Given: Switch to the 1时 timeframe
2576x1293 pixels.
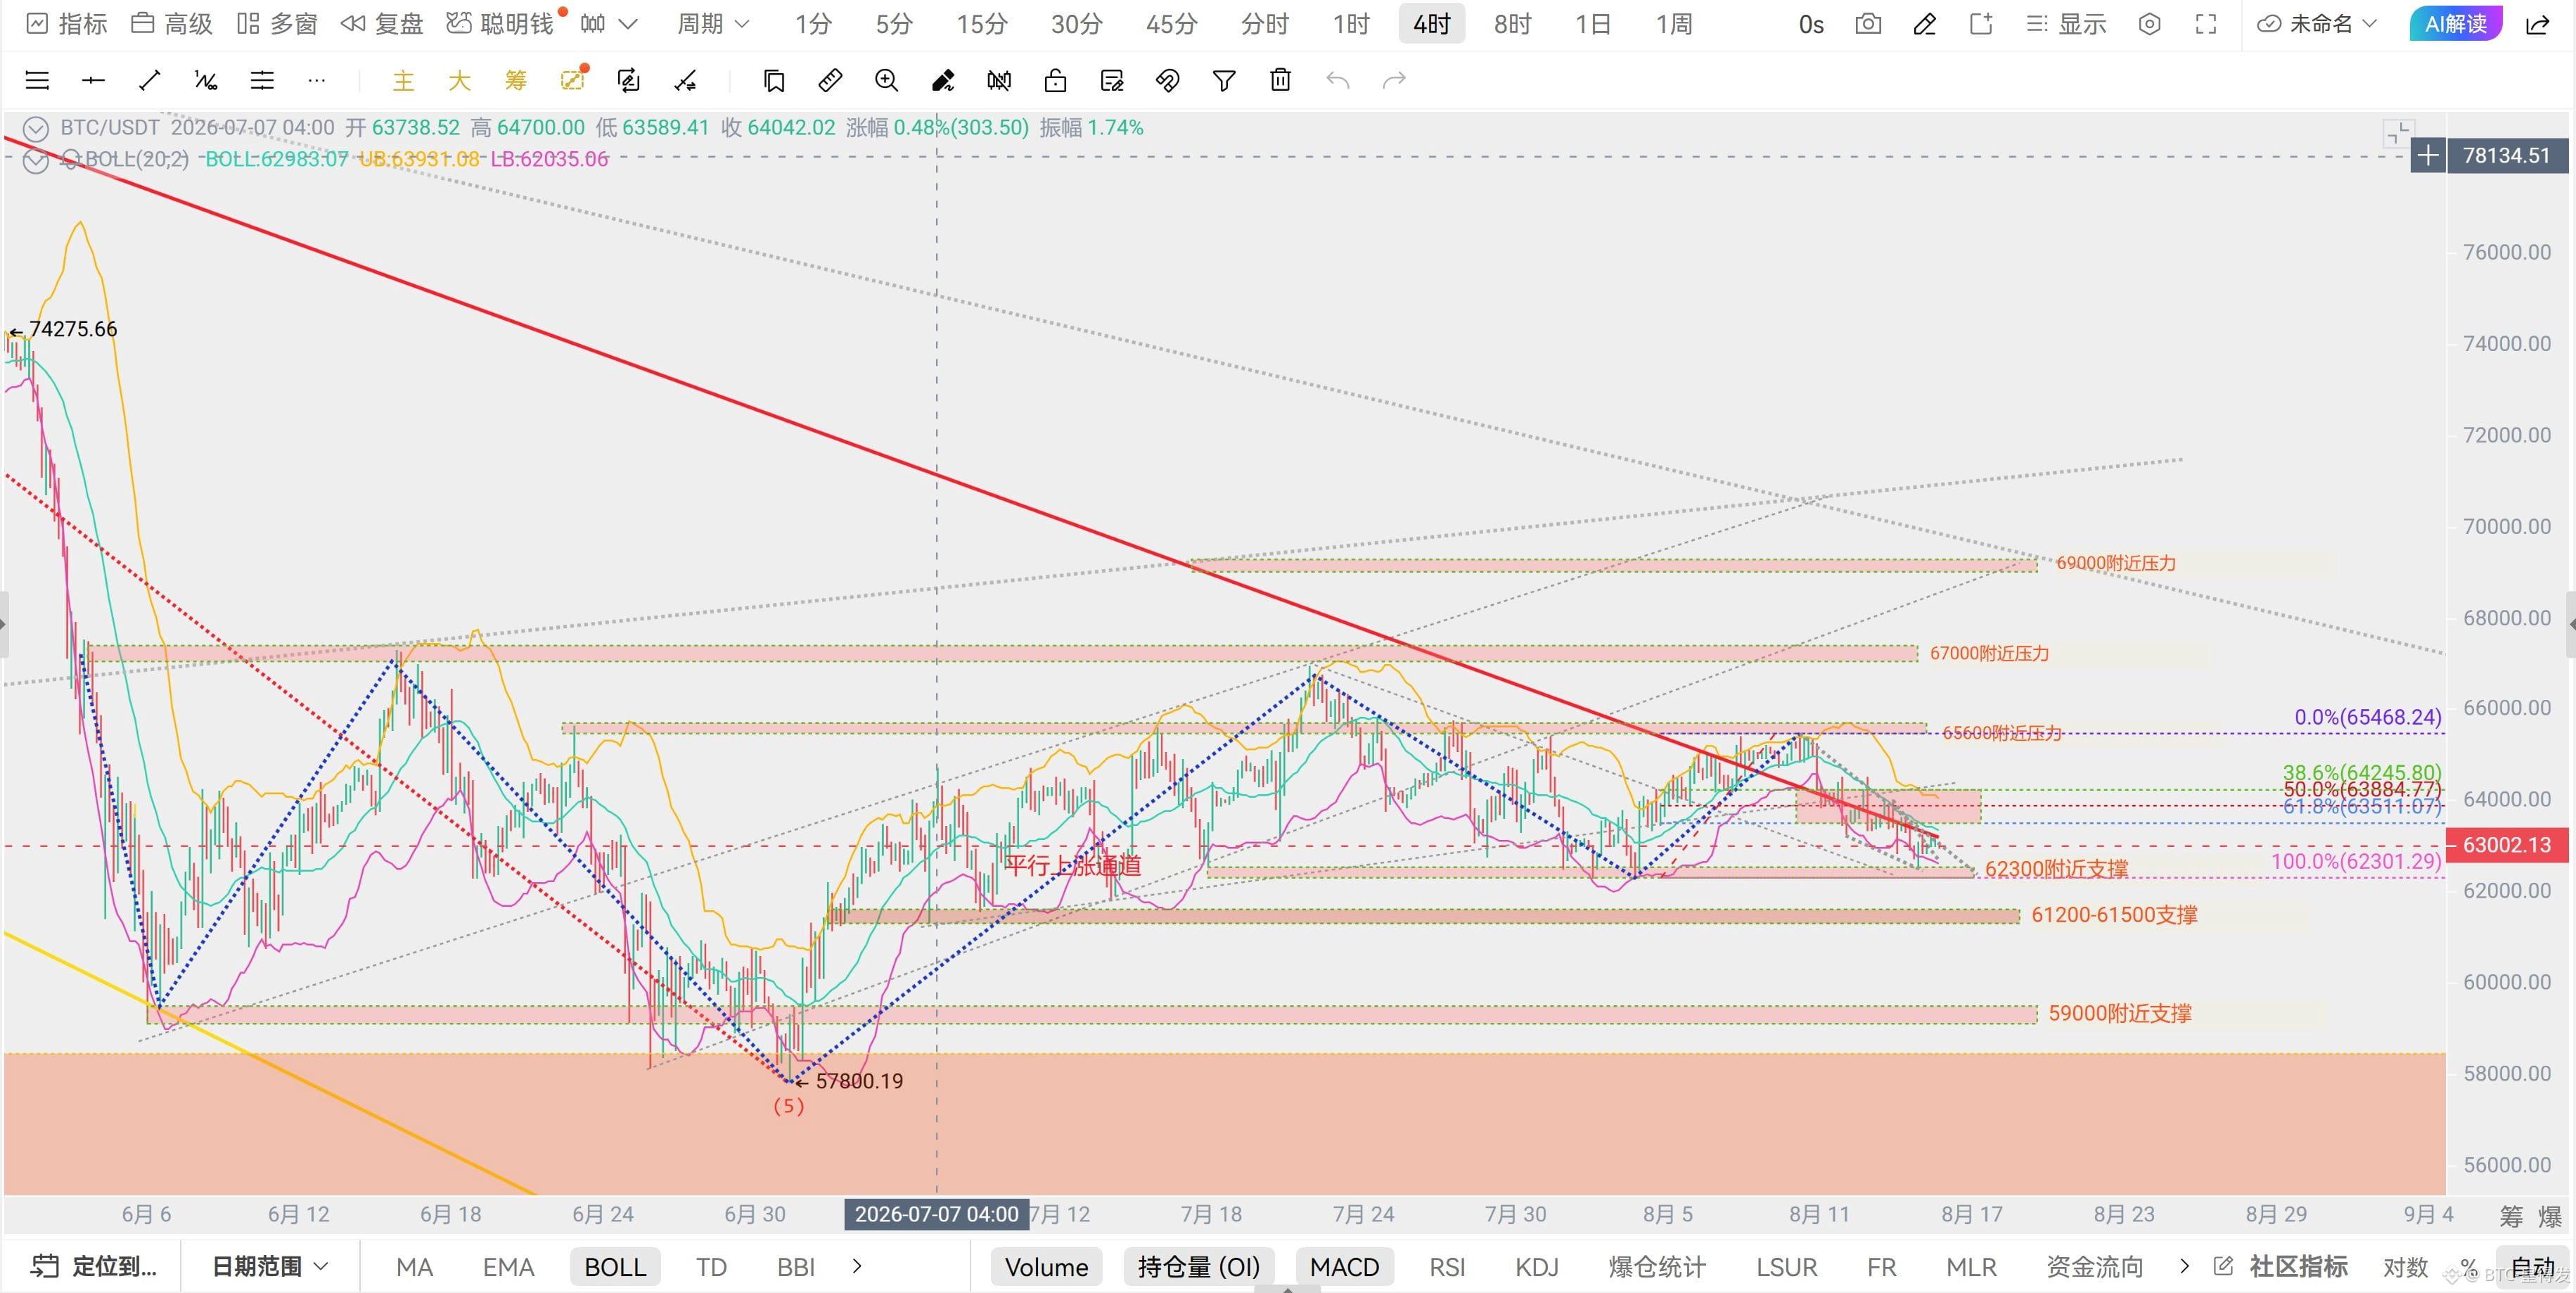Looking at the screenshot, I should pyautogui.click(x=1350, y=24).
